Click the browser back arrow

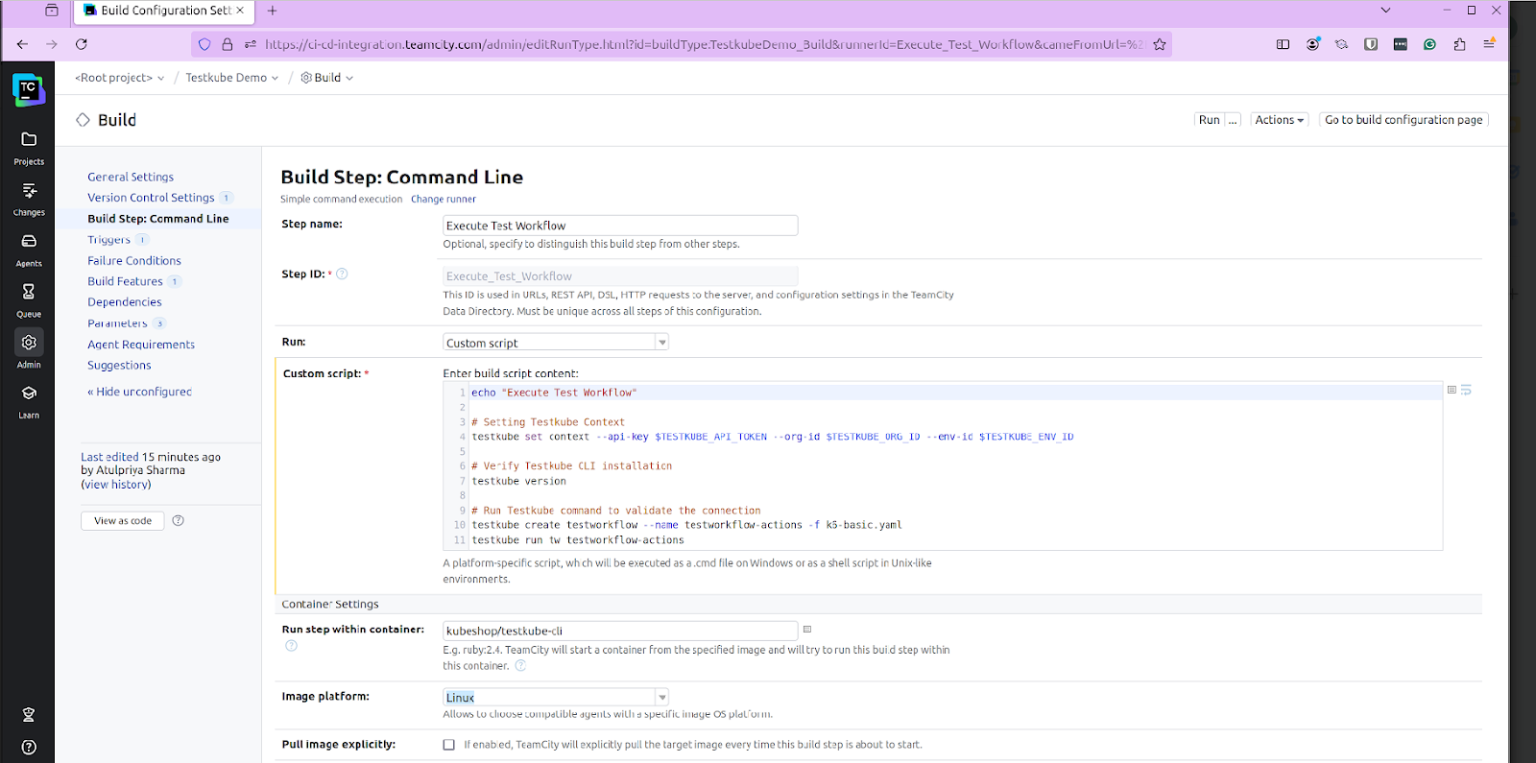click(23, 44)
